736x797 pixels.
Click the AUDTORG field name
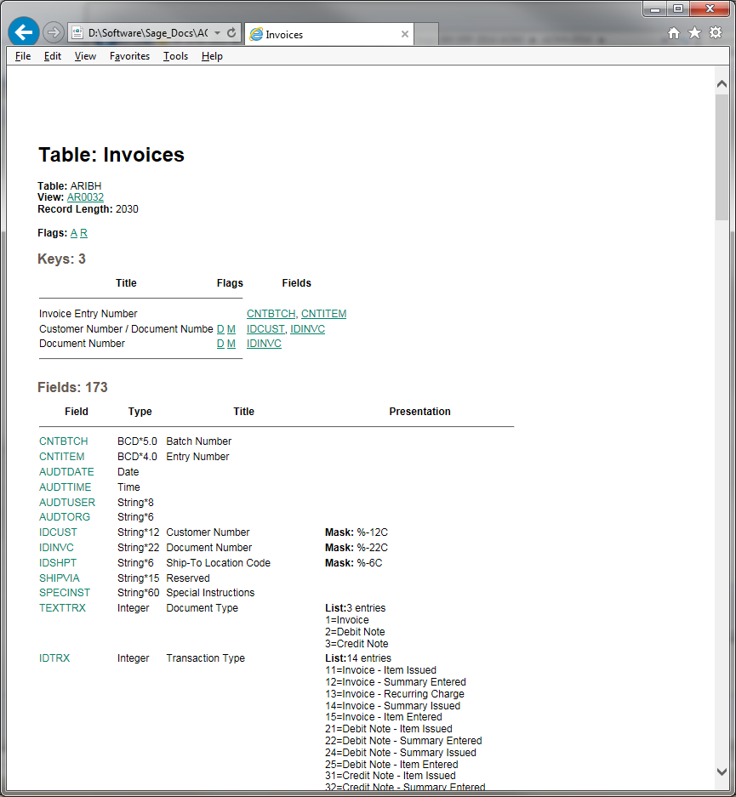tap(65, 517)
